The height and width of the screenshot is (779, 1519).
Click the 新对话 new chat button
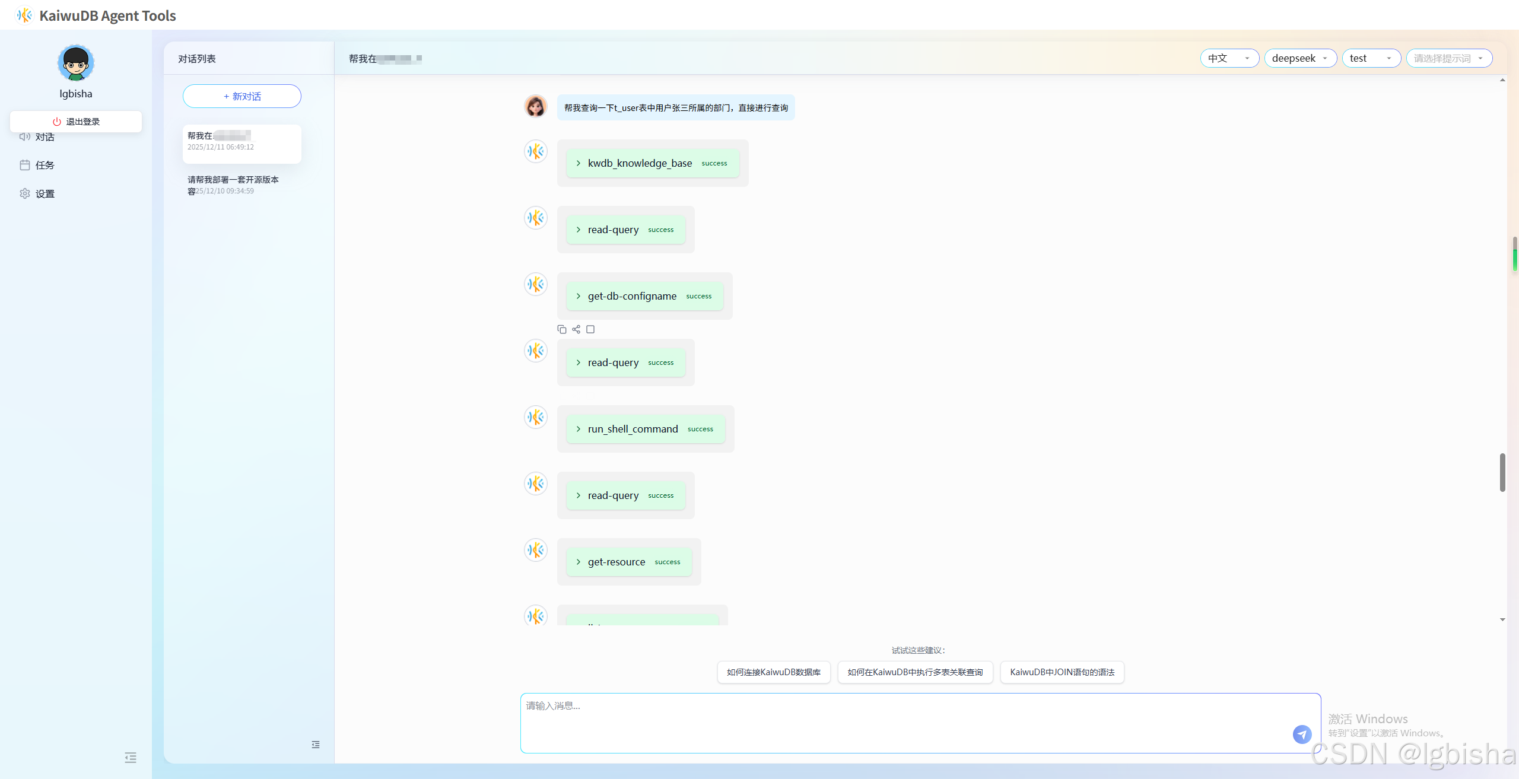point(242,96)
